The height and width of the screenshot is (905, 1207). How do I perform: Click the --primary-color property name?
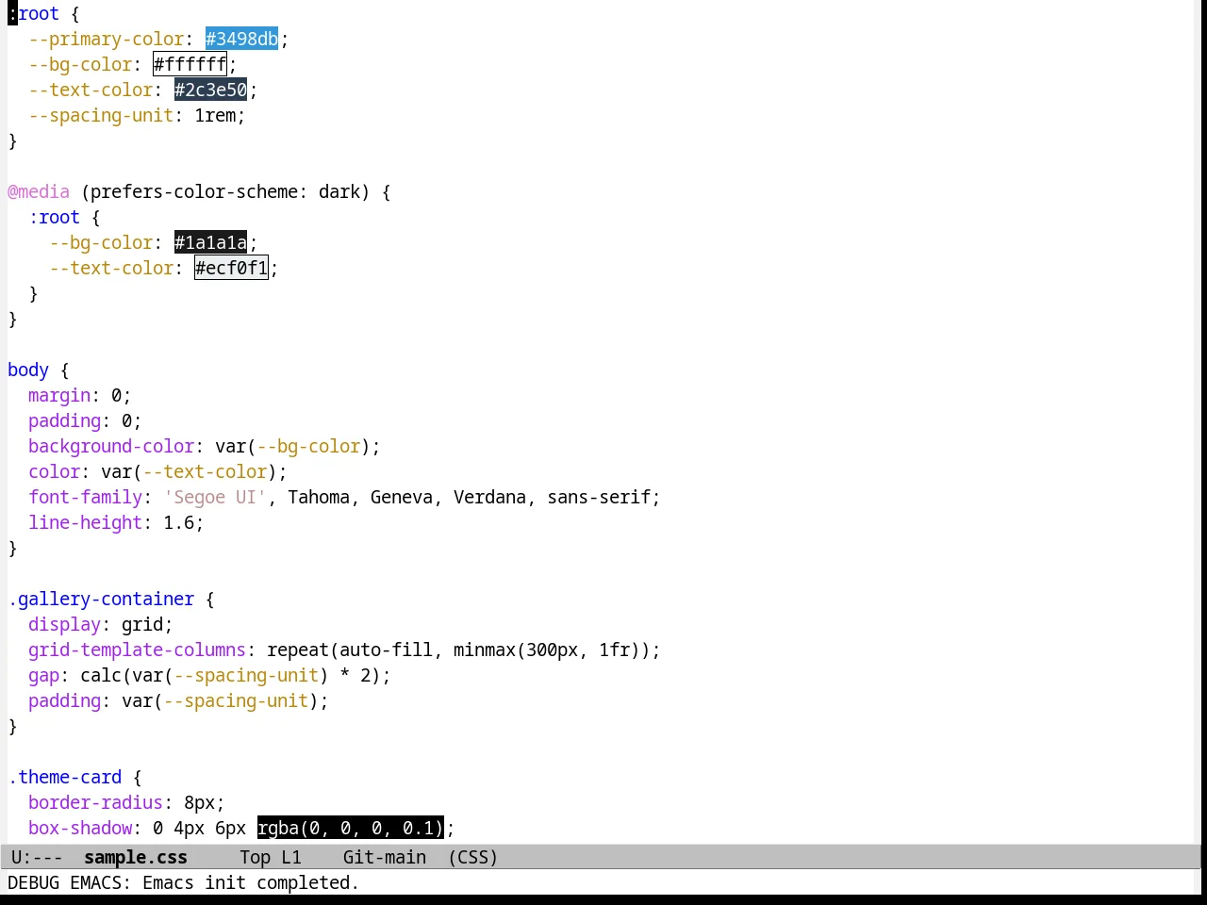click(x=107, y=39)
